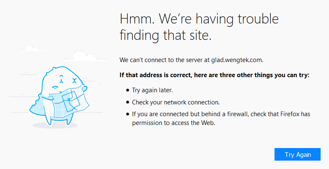329x169 pixels.
Task: Click the "permission to access the Web." line
Action: coord(174,123)
